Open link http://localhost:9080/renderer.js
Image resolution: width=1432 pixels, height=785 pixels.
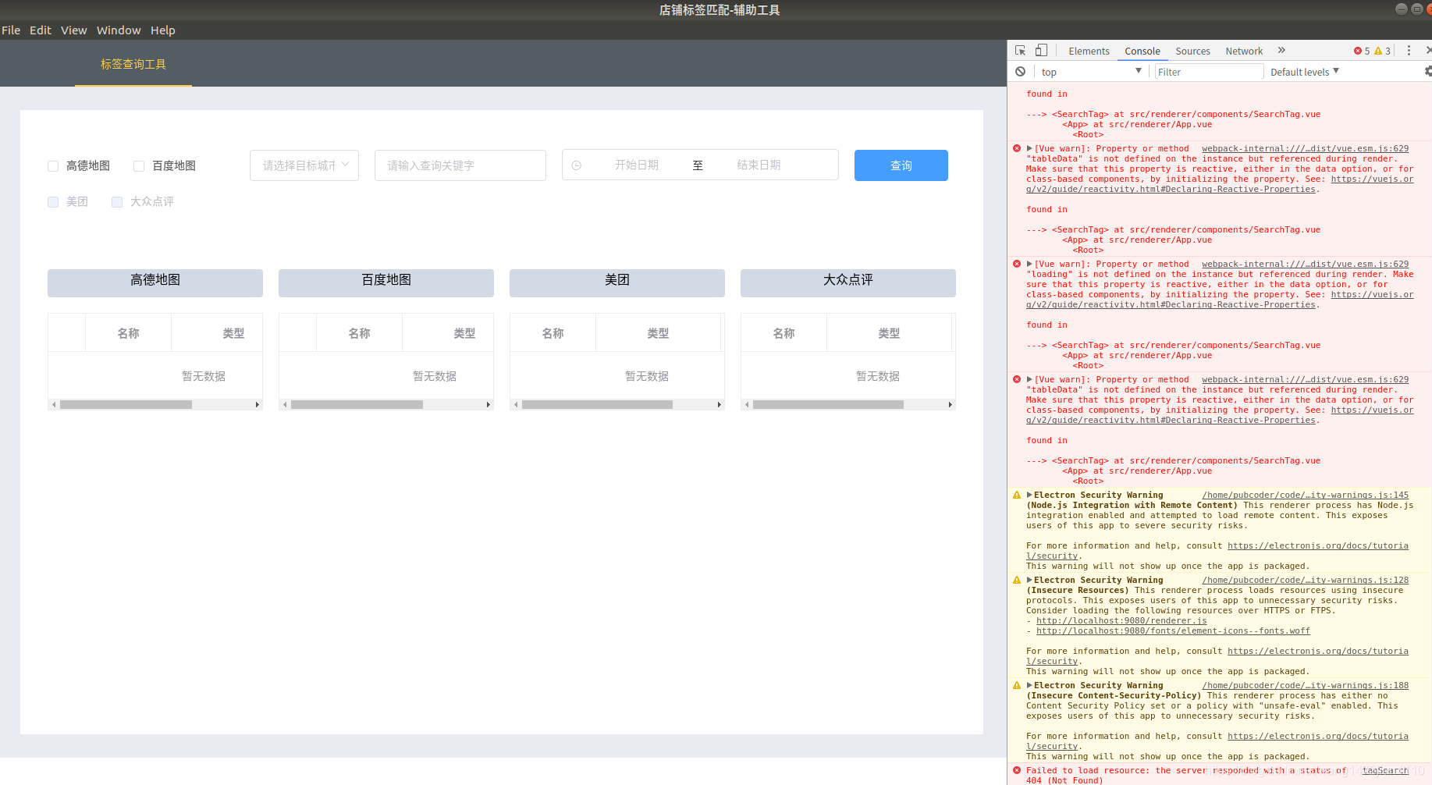[1121, 621]
